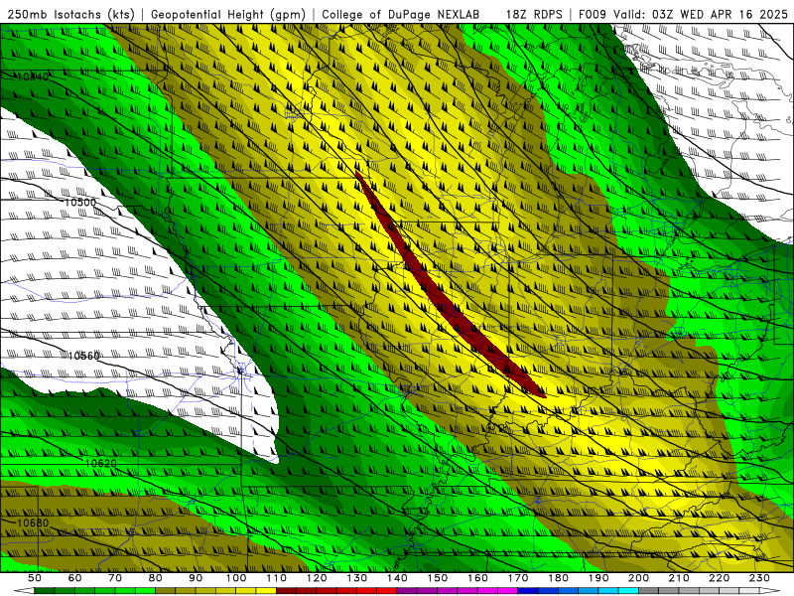Click the legend value 230
The image size is (794, 596).
point(759,578)
